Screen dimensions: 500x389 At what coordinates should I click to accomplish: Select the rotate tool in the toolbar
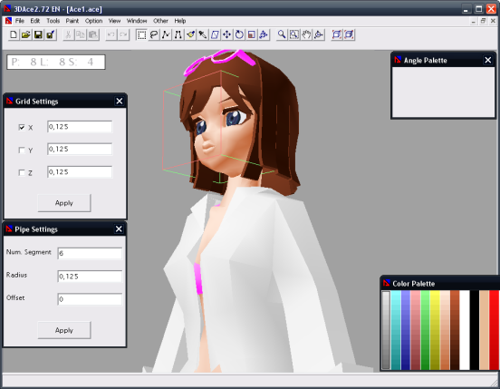pos(239,34)
